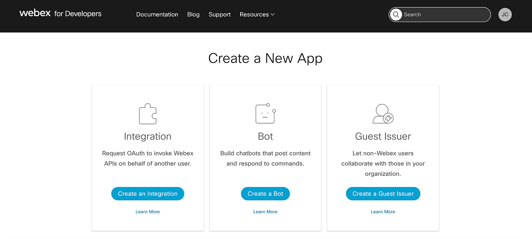This screenshot has height=239, width=532.
Task: Click the Create a New App heading
Action: pos(265,58)
